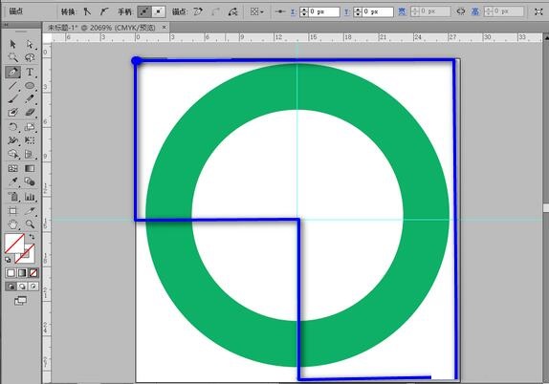The height and width of the screenshot is (384, 549).
Task: Convert anchor point to corner button
Action: pyautogui.click(x=87, y=11)
